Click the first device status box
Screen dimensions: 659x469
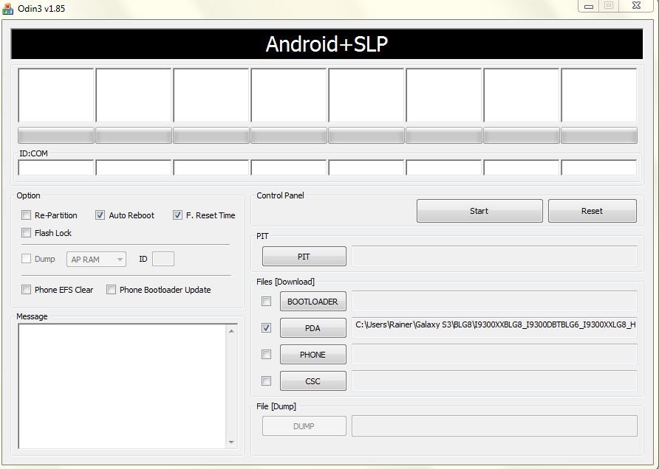[x=56, y=95]
